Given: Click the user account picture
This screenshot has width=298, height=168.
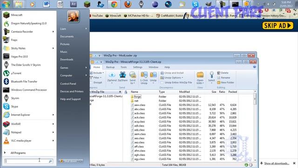Looking at the screenshot, I should (73, 16).
